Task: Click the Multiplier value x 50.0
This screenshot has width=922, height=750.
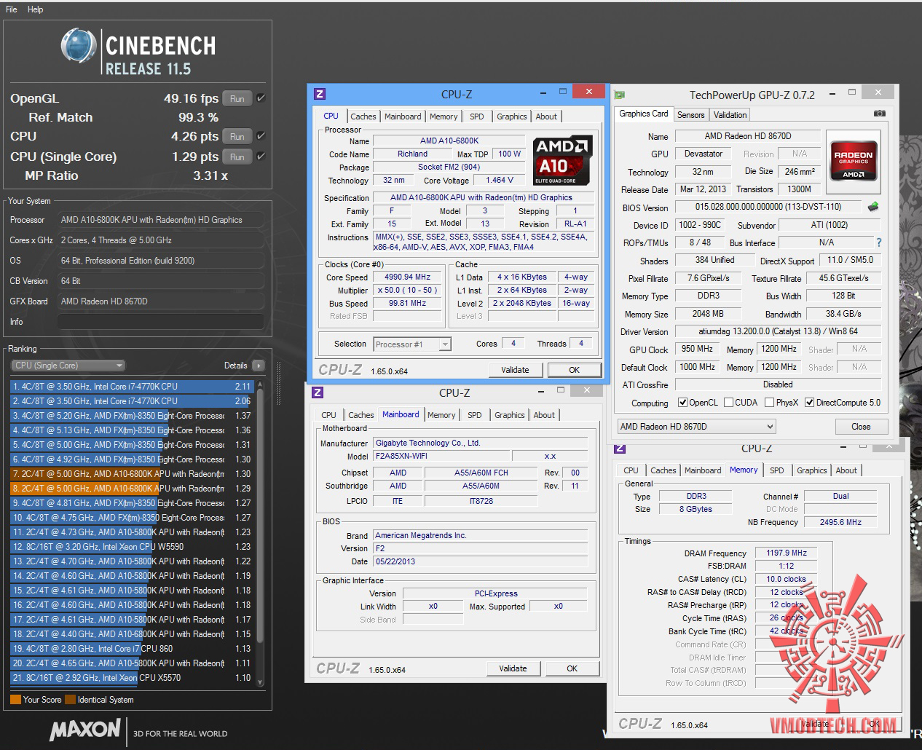Action: (407, 290)
